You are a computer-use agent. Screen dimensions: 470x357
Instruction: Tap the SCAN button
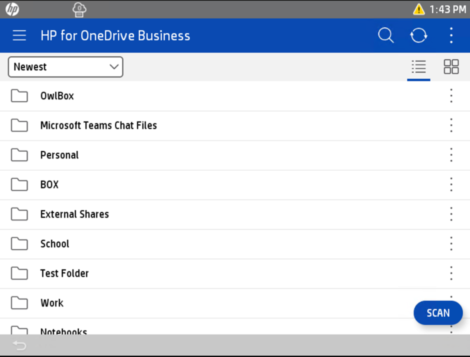[438, 313]
